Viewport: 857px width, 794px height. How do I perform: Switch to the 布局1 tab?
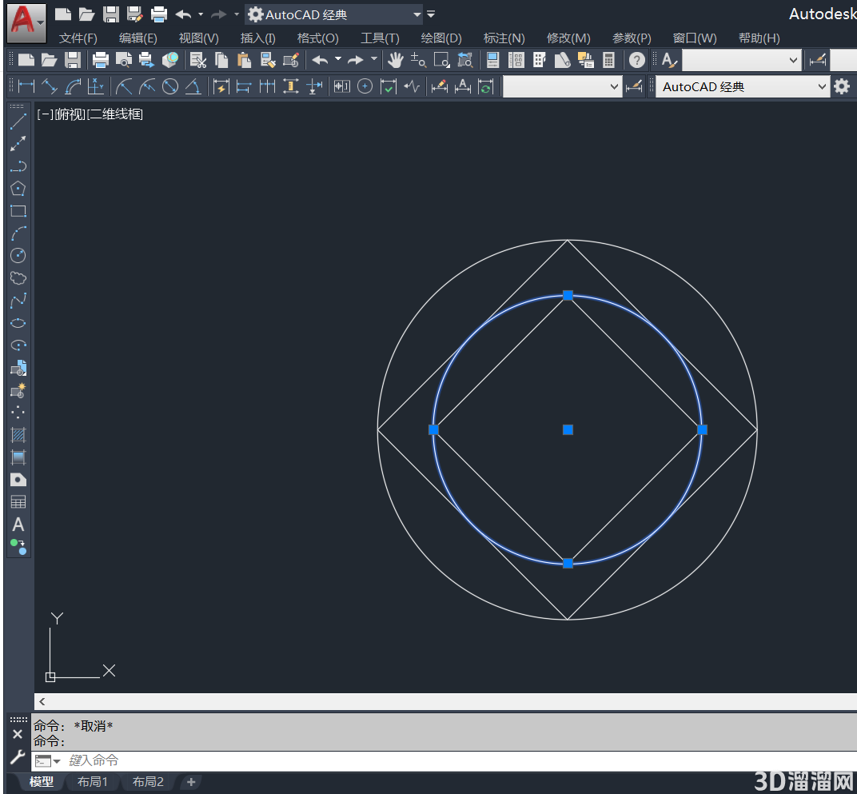tap(93, 782)
